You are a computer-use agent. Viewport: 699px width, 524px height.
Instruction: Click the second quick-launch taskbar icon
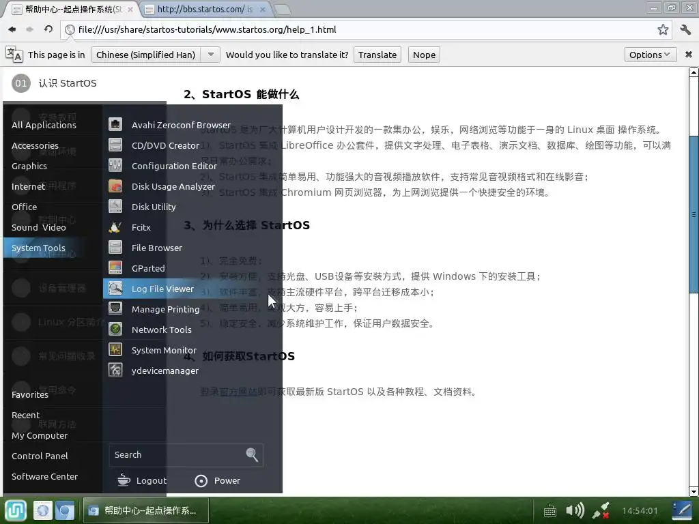[65, 510]
